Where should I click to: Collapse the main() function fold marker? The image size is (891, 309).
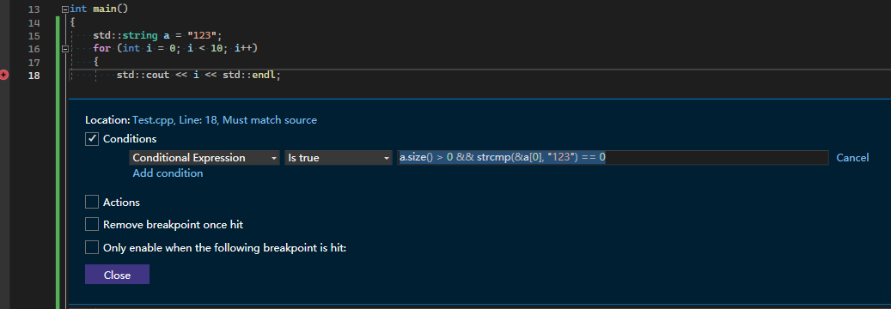64,9
